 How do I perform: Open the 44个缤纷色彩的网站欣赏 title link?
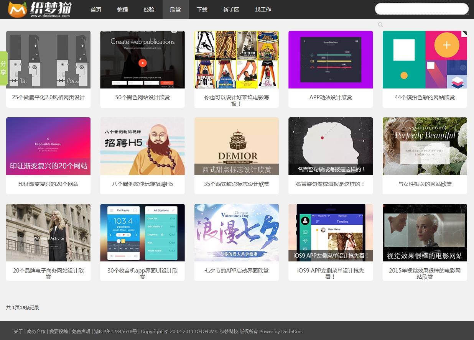coord(425,97)
